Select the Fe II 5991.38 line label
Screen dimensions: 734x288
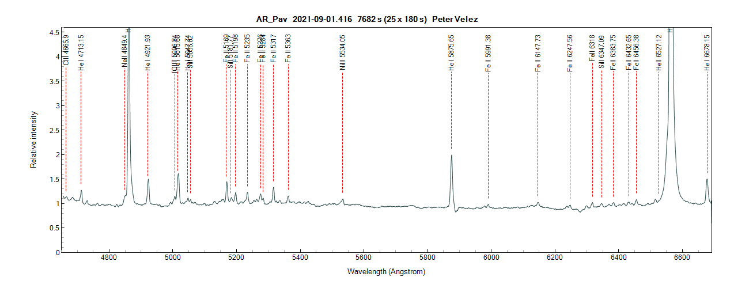click(x=488, y=54)
